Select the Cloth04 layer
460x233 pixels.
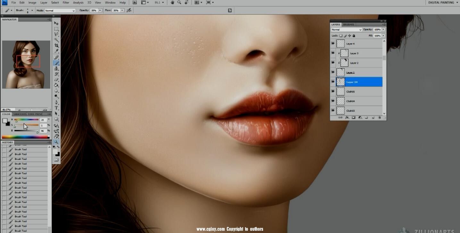359,101
